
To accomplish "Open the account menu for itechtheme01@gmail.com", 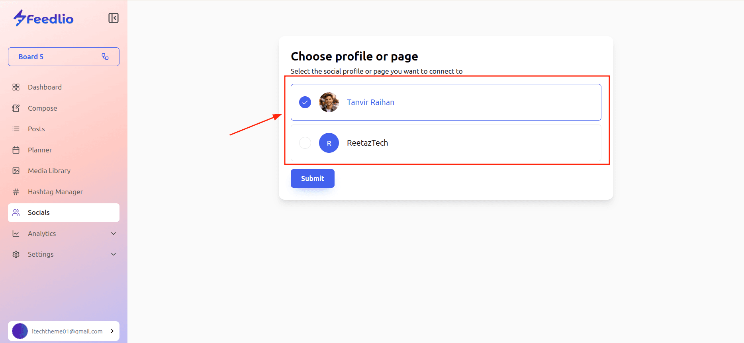I will click(64, 331).
